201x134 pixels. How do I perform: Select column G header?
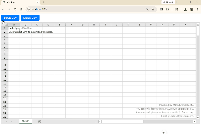(x=82, y=24)
